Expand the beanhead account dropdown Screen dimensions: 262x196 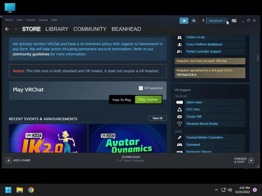[217, 21]
